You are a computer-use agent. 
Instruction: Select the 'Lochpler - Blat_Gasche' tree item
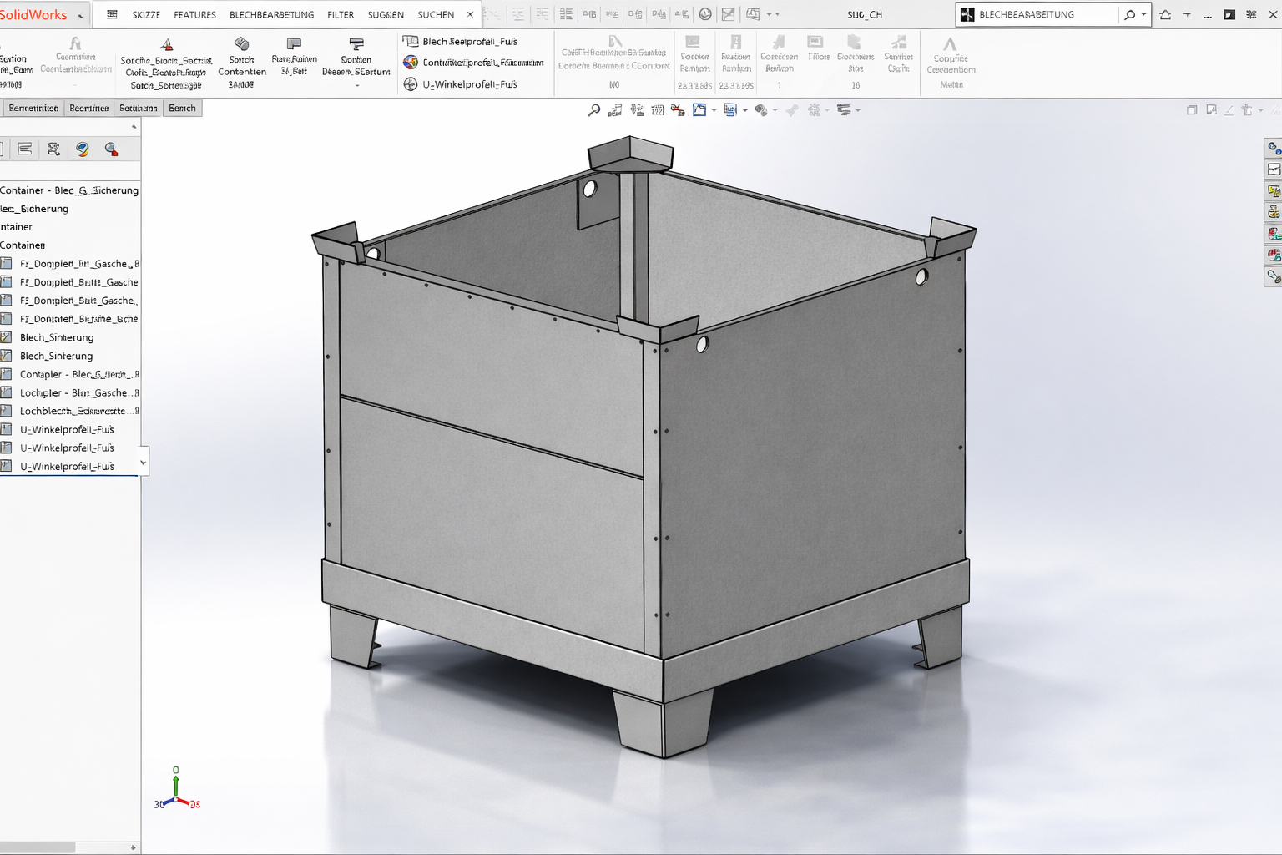70,392
